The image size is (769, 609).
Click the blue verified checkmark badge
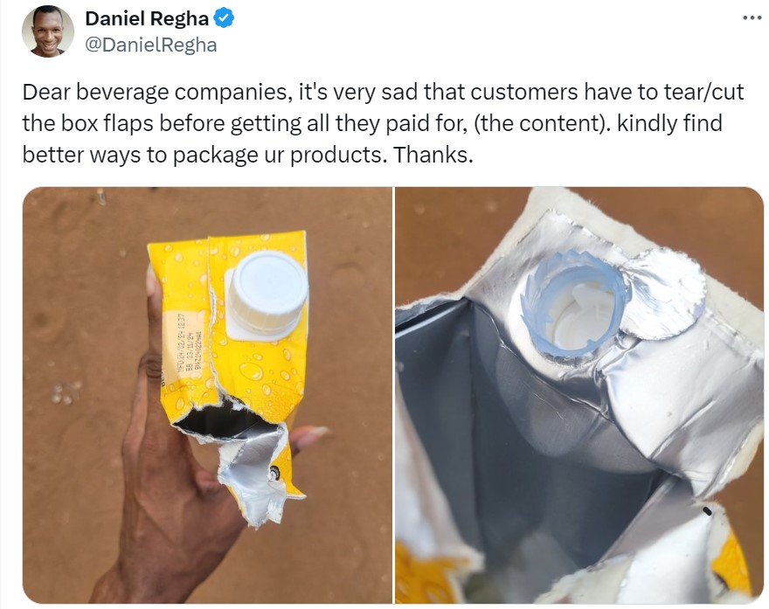(x=224, y=18)
